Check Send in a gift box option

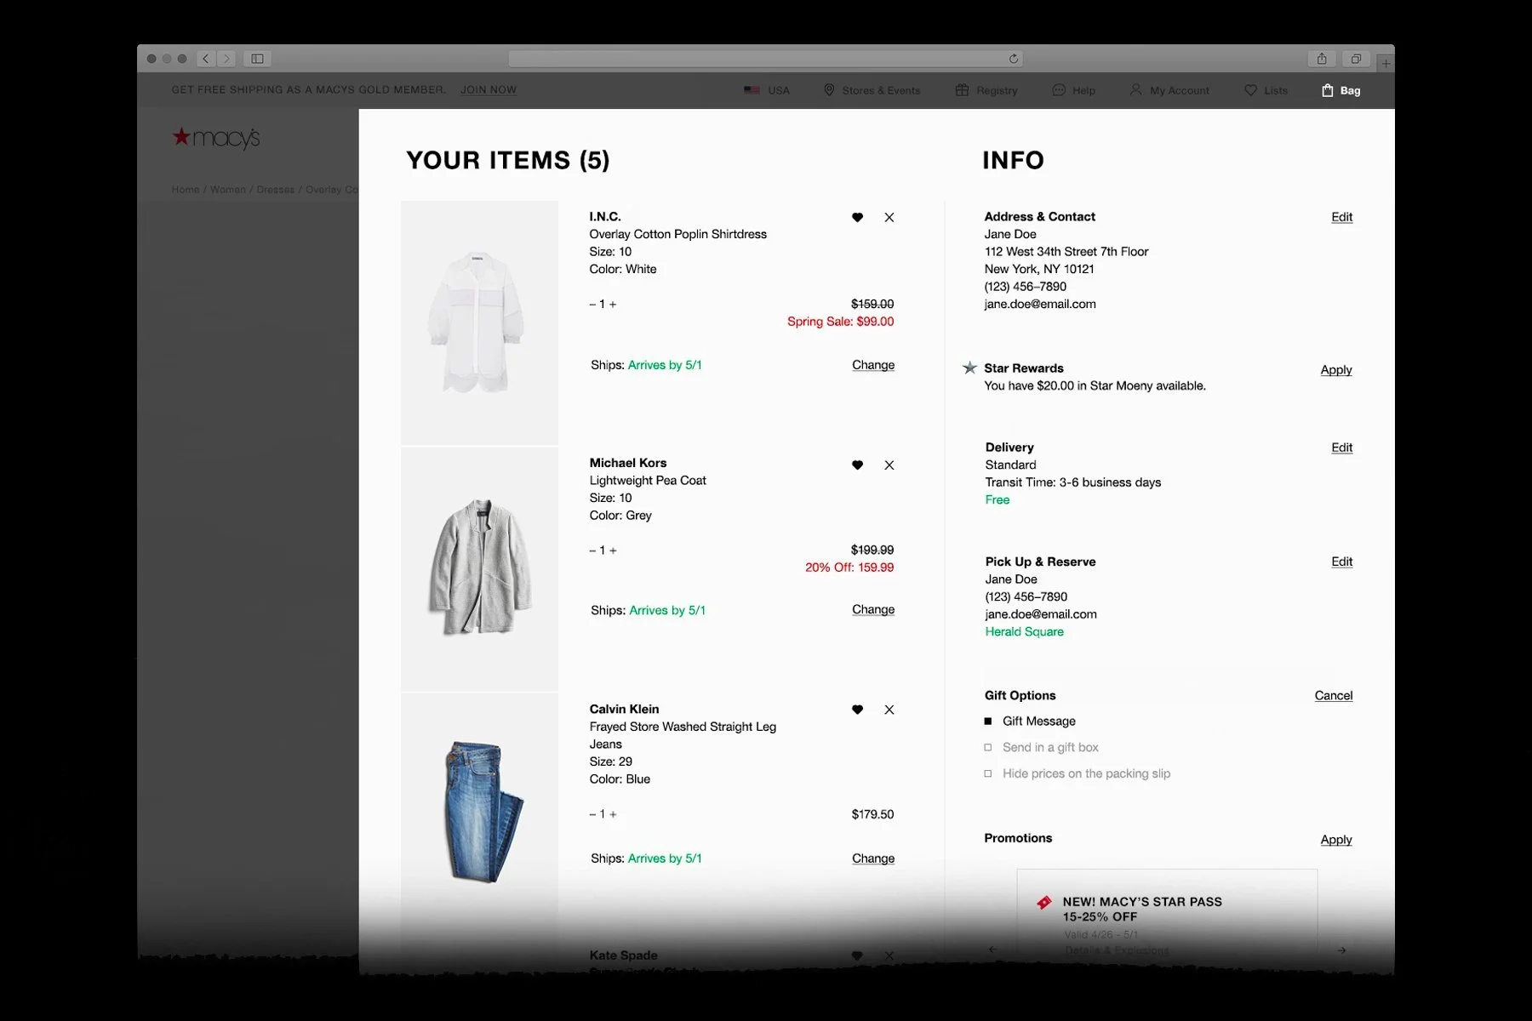(988, 748)
